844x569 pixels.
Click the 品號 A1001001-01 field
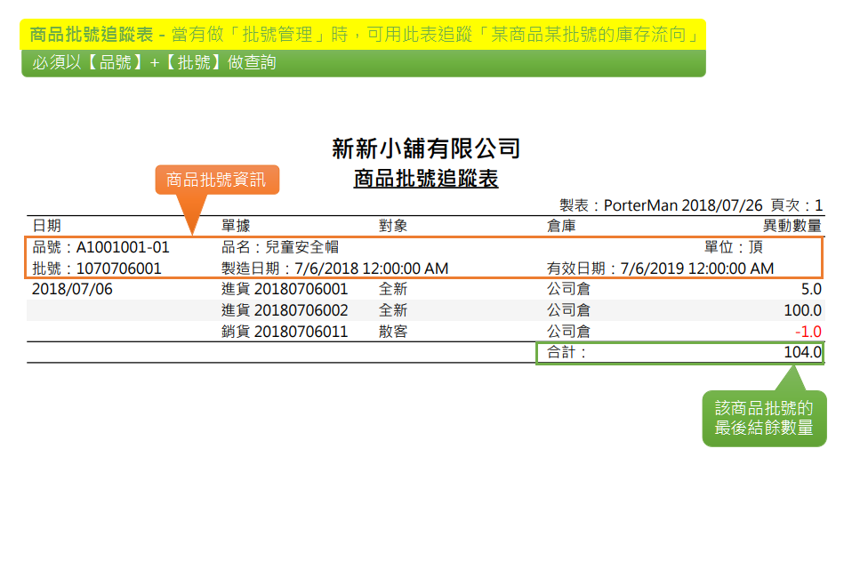click(100, 247)
